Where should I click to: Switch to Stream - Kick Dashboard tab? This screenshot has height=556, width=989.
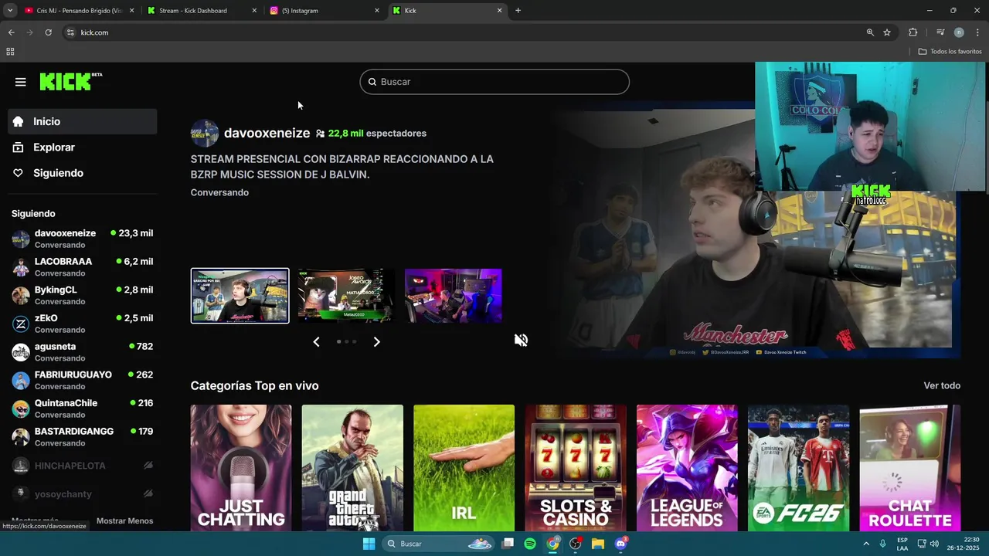[202, 11]
